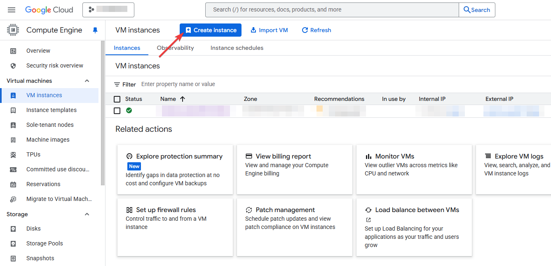This screenshot has width=551, height=266.
Task: Click the green running status icon
Action: pyautogui.click(x=129, y=110)
